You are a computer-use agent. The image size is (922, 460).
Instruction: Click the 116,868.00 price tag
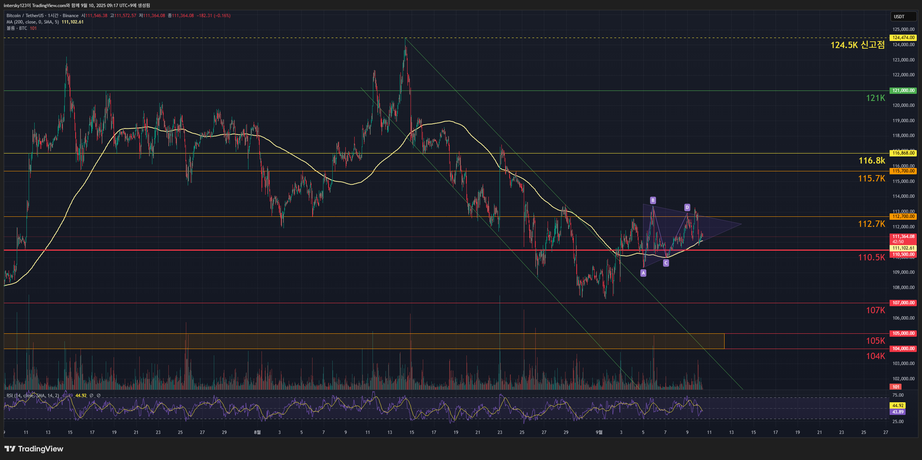903,153
